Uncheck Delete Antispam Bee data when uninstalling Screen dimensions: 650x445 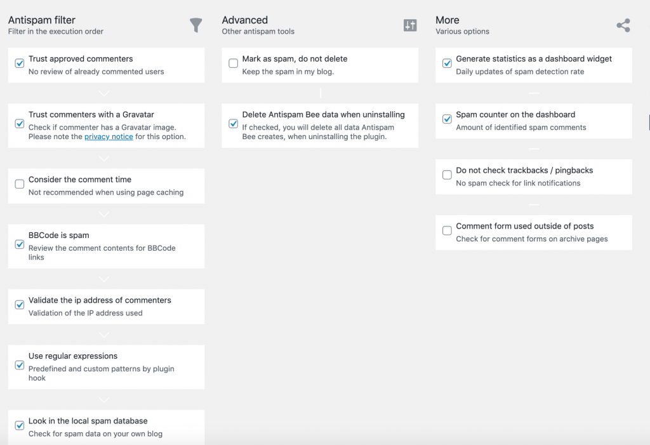point(234,124)
